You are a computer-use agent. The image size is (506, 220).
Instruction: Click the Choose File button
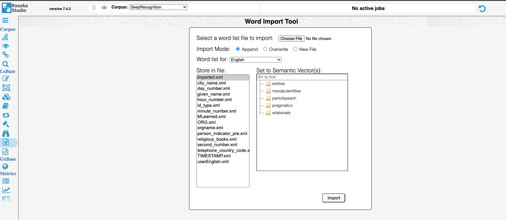click(x=291, y=38)
